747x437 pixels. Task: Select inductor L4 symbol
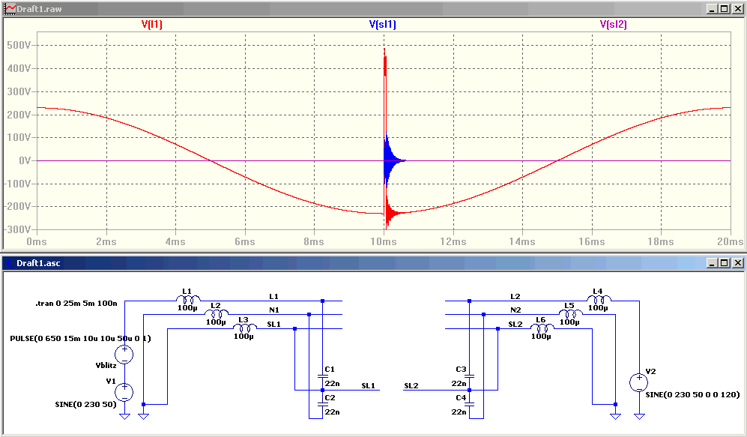[x=599, y=299]
